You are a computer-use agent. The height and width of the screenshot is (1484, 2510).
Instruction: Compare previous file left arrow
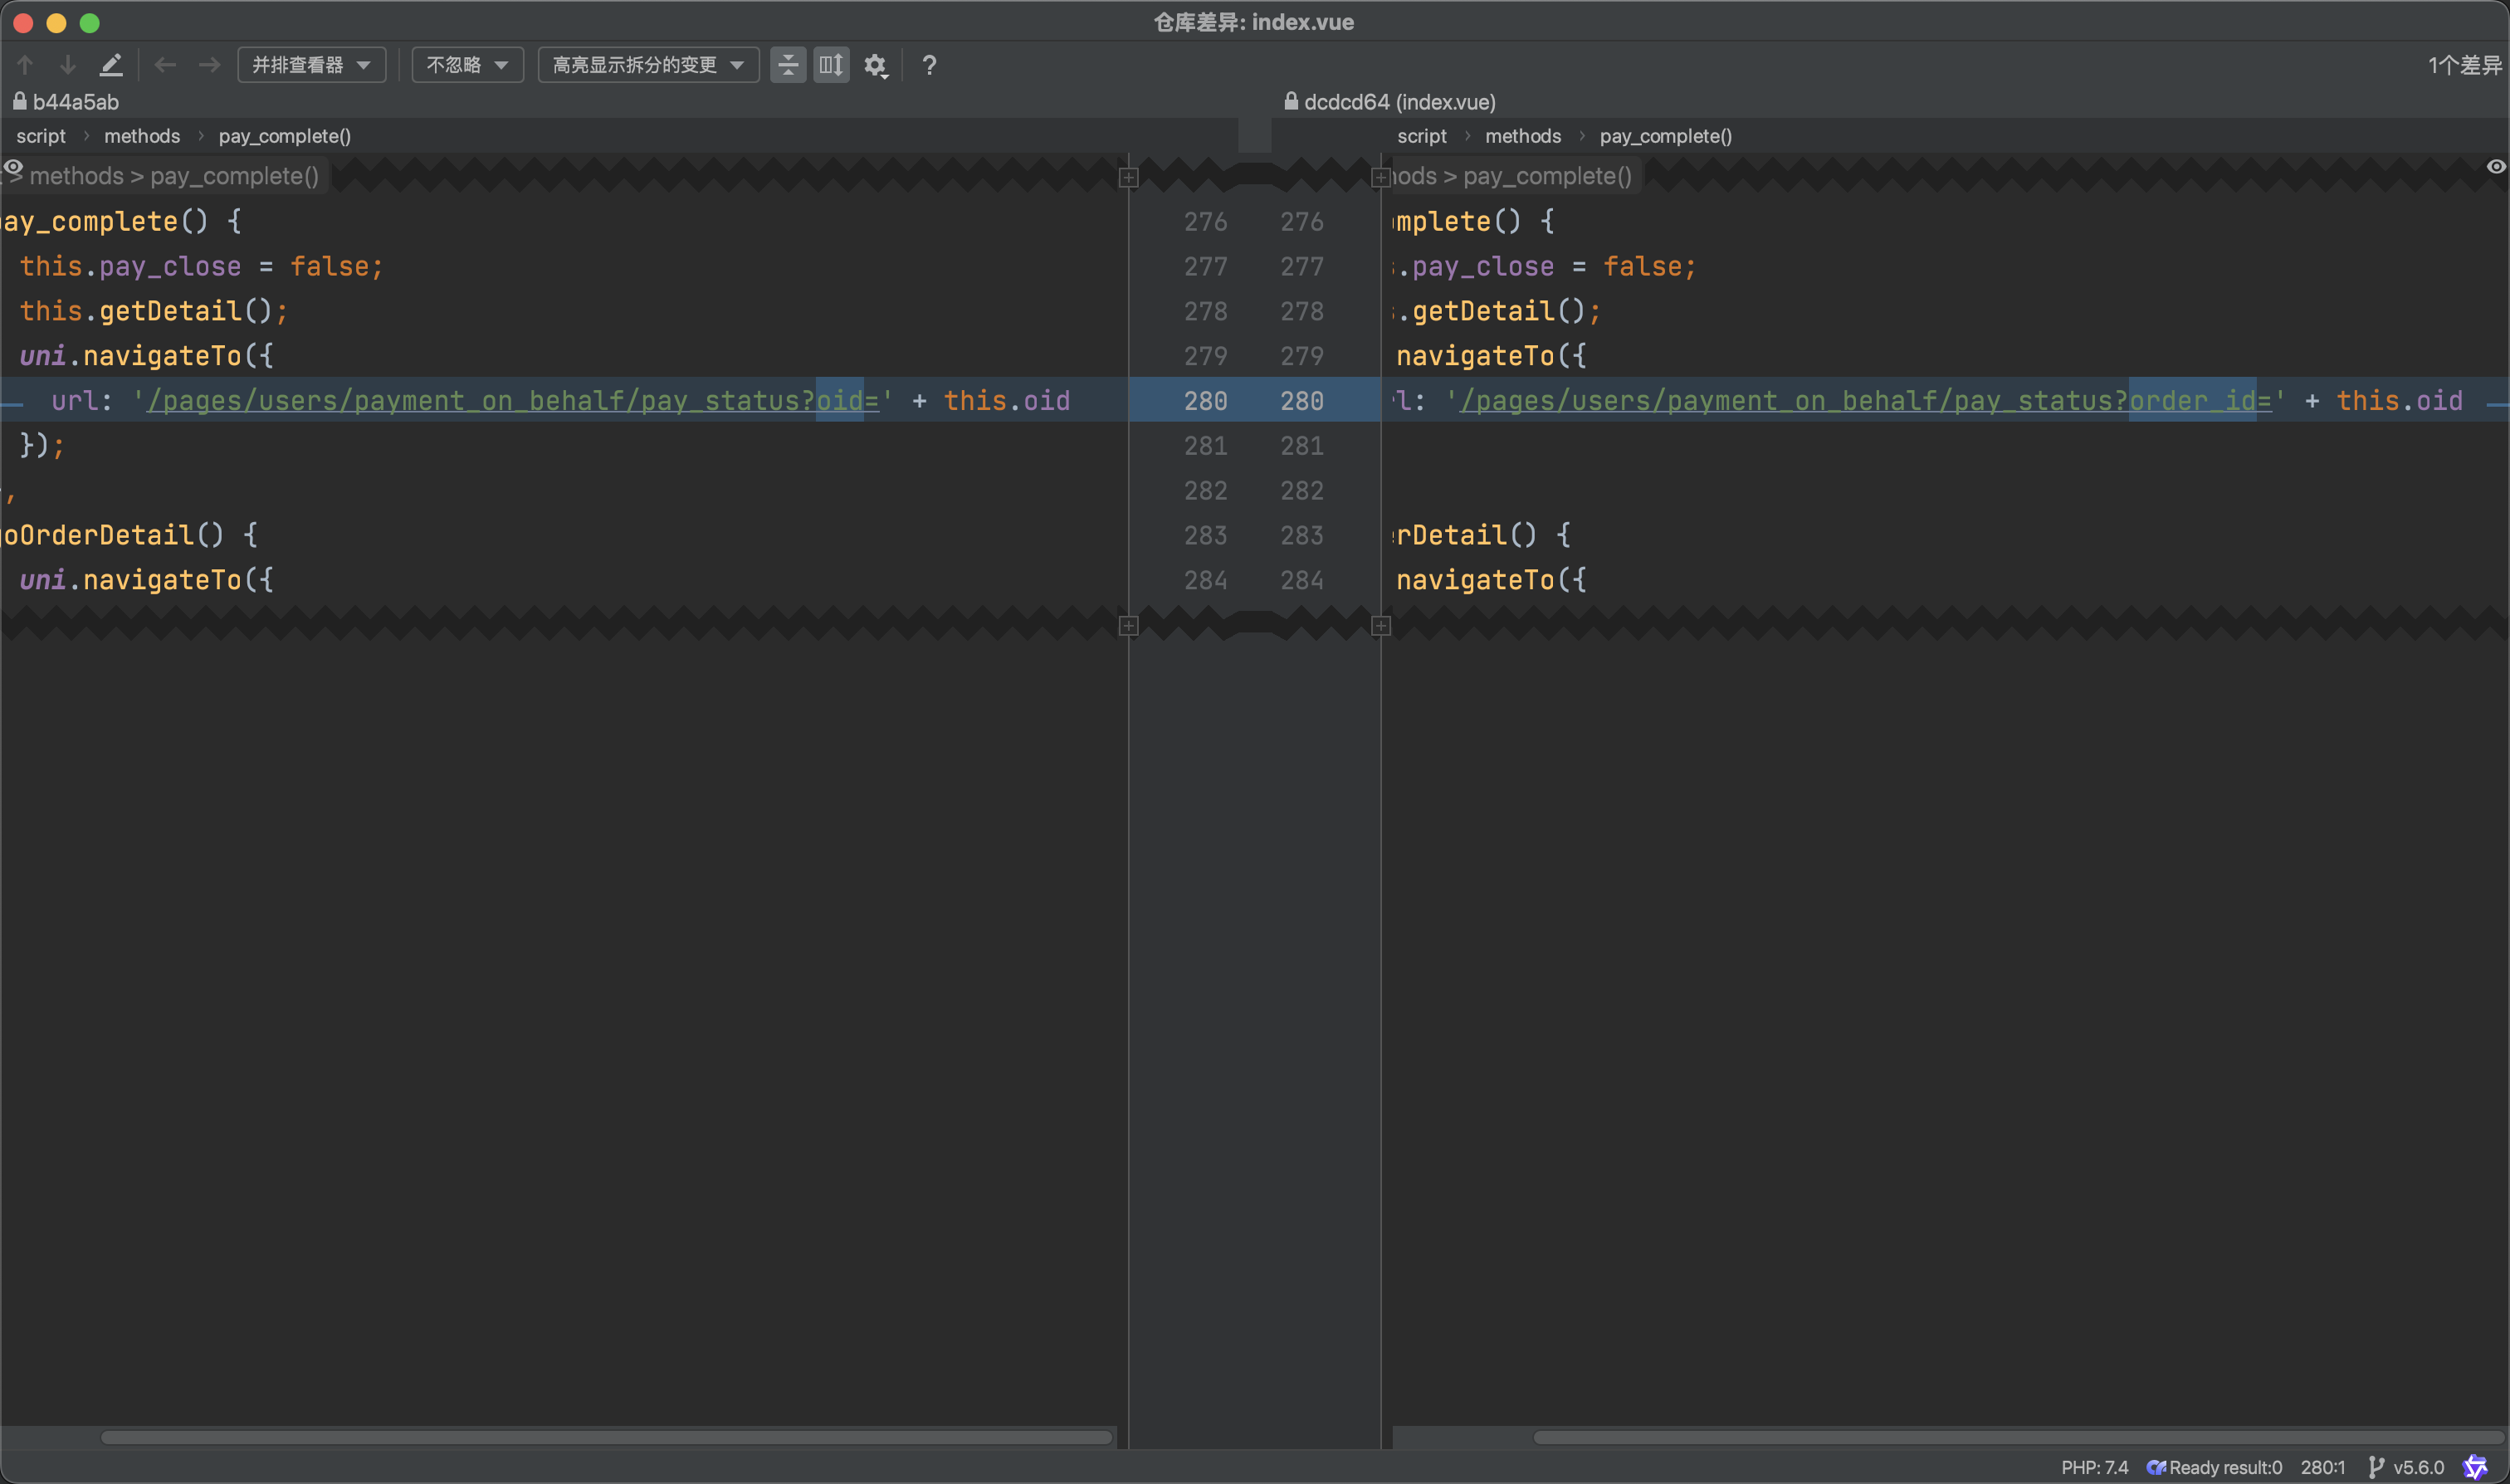click(166, 65)
